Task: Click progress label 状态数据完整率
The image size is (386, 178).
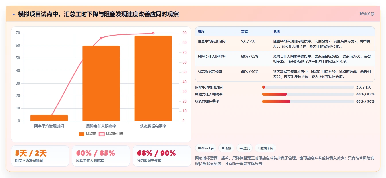Action: click(207, 101)
